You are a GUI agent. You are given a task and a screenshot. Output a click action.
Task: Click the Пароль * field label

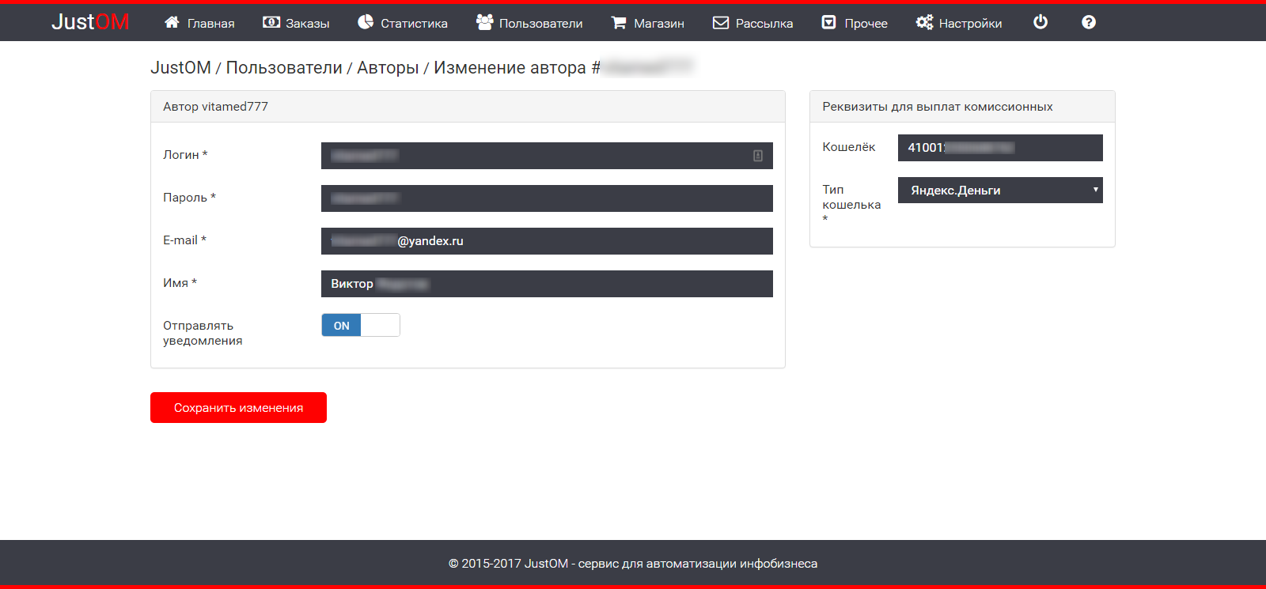click(189, 198)
